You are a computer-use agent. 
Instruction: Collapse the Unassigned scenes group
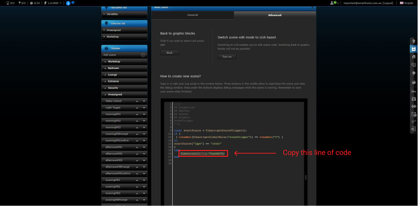point(124,94)
